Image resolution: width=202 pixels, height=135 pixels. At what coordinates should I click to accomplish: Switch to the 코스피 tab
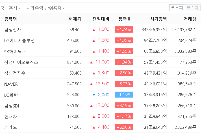(177, 8)
